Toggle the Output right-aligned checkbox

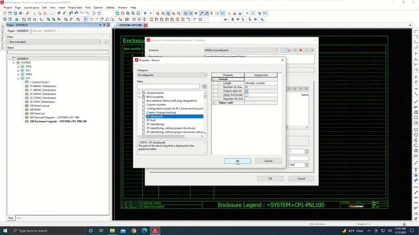tap(246, 91)
